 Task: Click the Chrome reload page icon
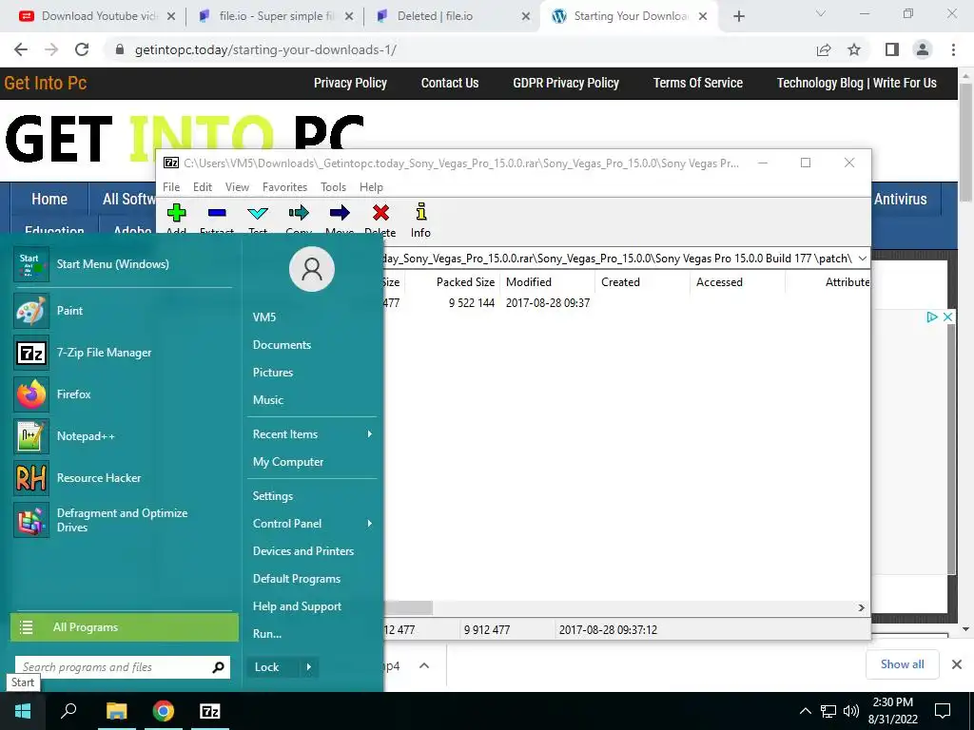tap(82, 49)
